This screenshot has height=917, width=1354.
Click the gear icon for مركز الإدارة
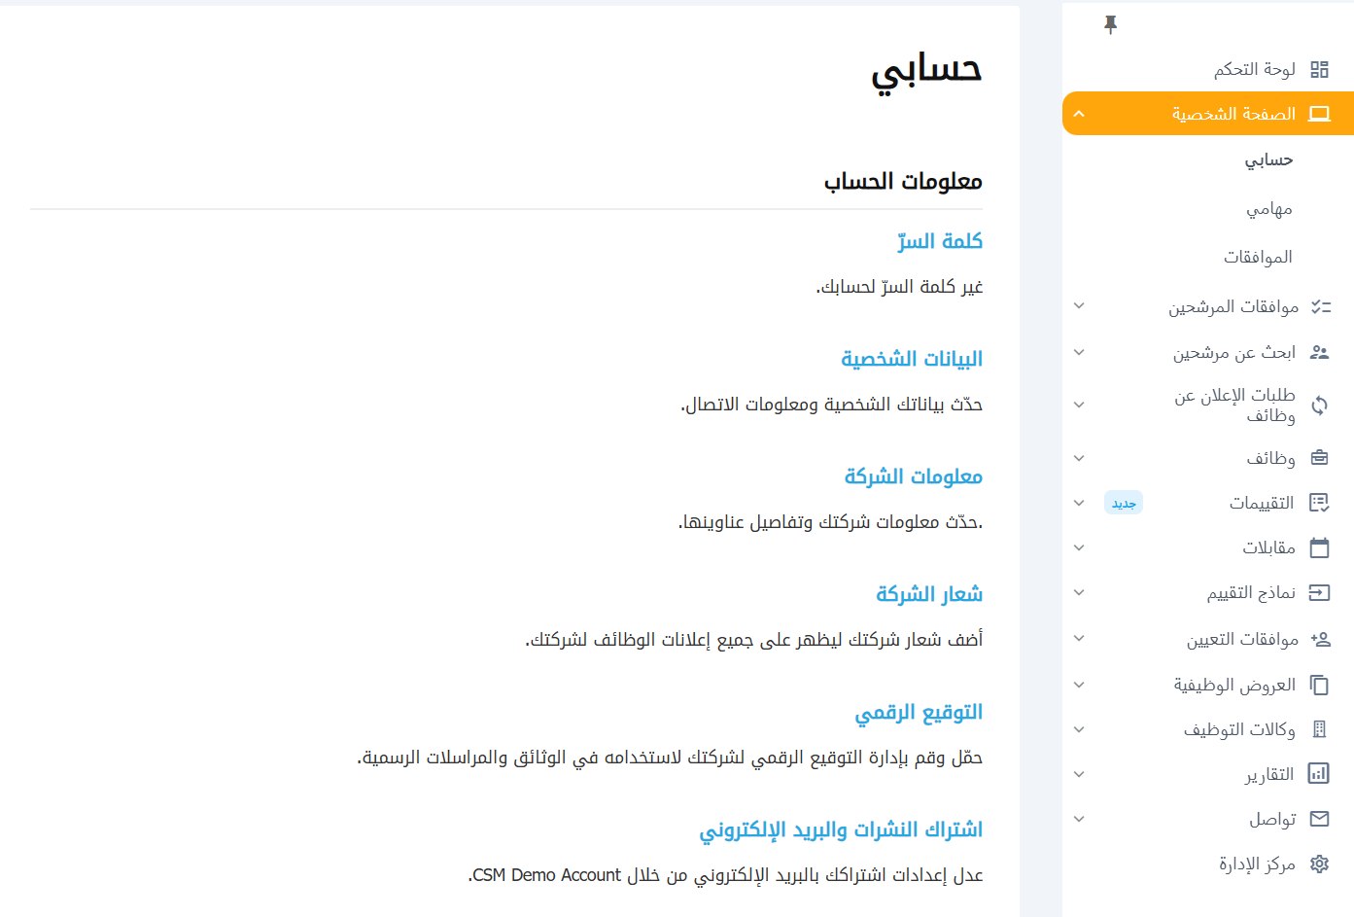[1319, 864]
